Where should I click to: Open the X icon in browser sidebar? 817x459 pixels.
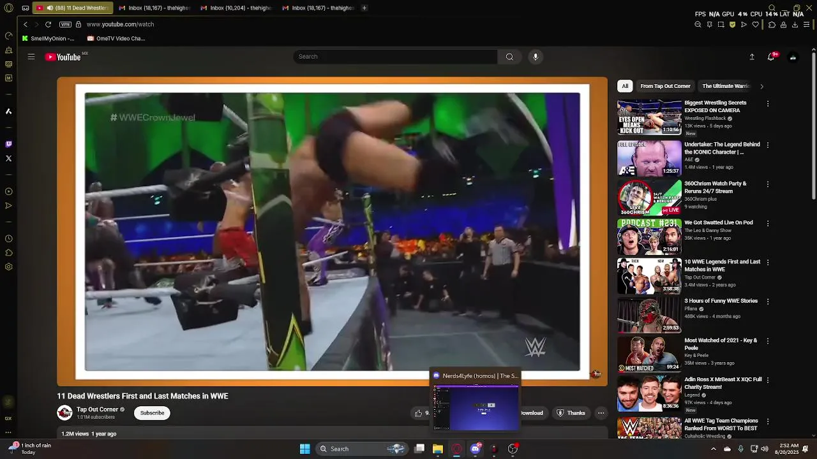[x=8, y=158]
